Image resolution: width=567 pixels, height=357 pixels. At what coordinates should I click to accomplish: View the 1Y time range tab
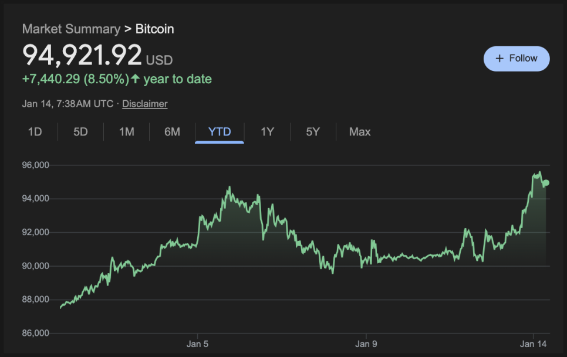pos(267,132)
